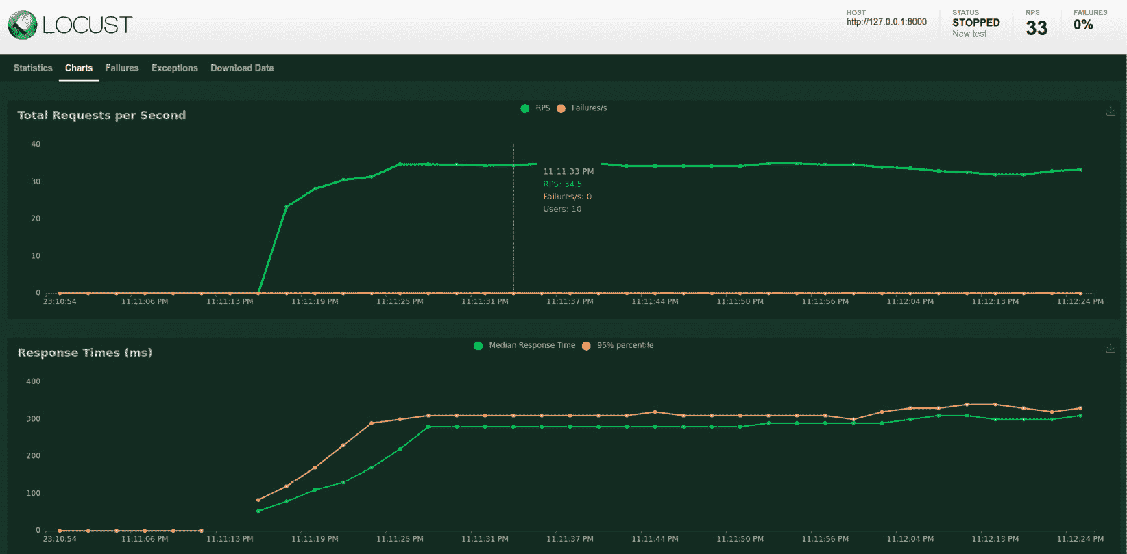Click the host URL http://127.0.0.1:8000

(x=886, y=22)
